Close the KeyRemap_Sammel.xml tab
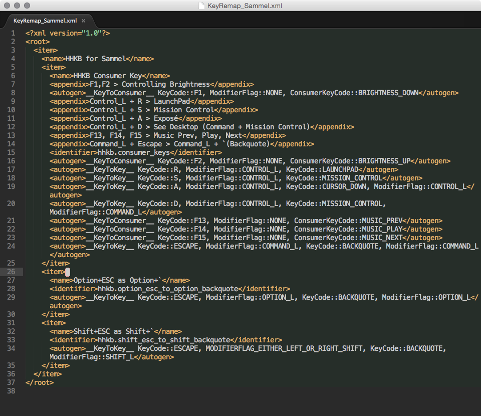481x416 pixels. [84, 21]
